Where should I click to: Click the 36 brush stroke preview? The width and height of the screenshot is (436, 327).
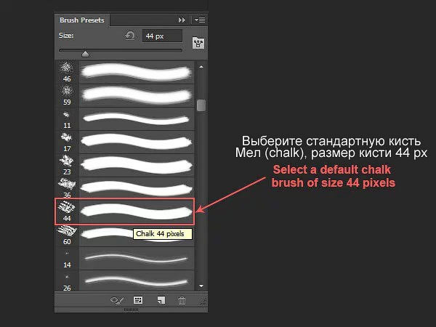pyautogui.click(x=137, y=188)
